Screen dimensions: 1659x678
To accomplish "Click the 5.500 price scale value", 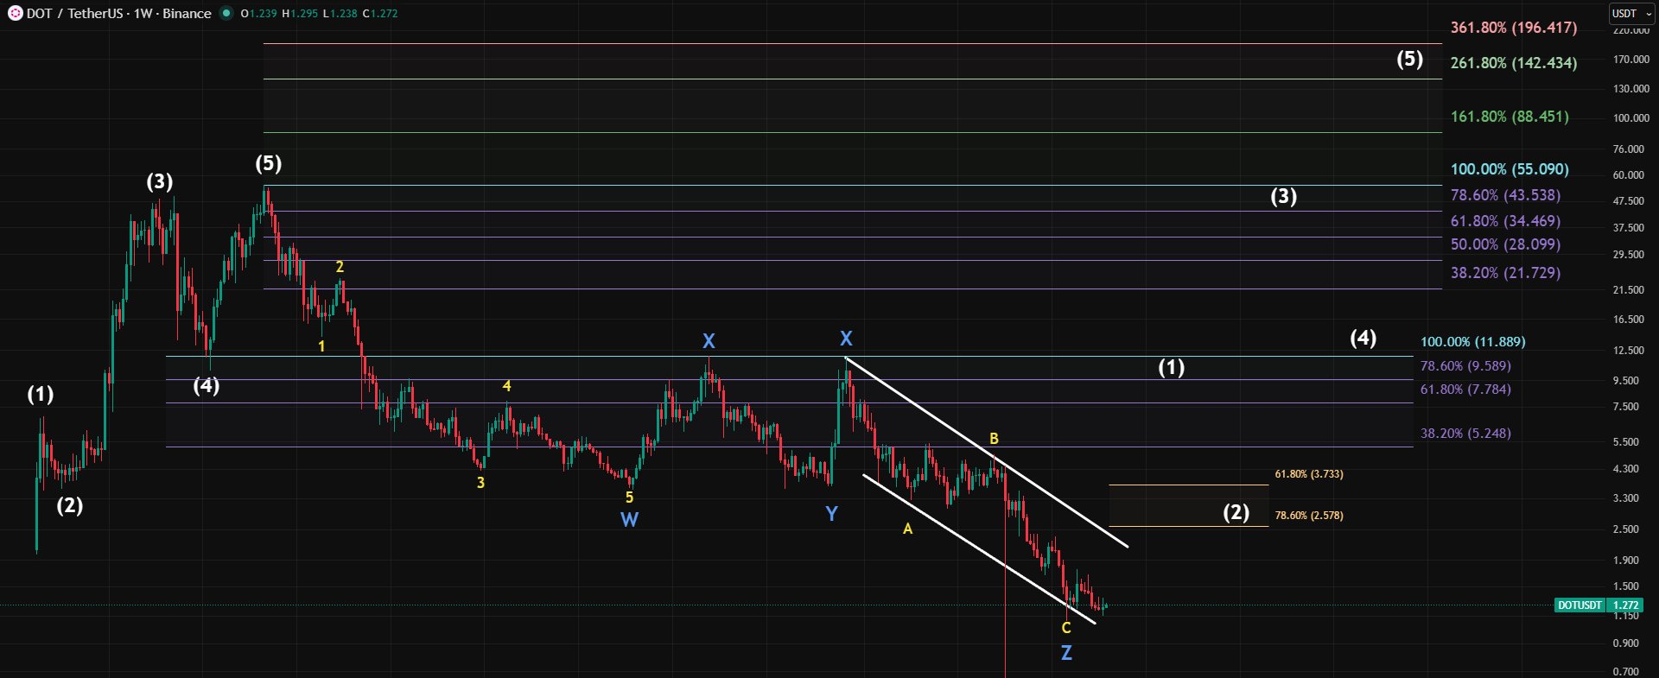I will point(1626,442).
